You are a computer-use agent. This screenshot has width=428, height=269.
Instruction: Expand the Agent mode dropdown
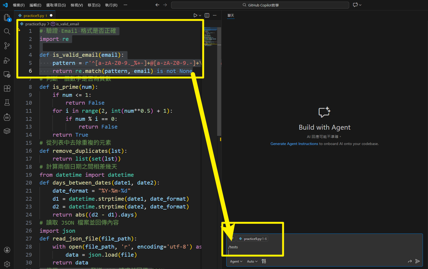(236, 261)
